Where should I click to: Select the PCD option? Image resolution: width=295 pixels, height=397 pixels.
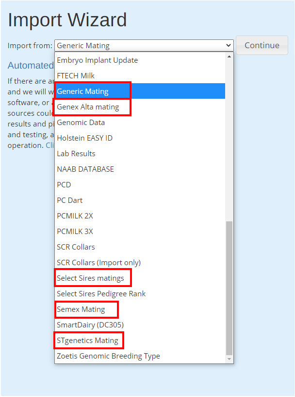click(x=140, y=184)
